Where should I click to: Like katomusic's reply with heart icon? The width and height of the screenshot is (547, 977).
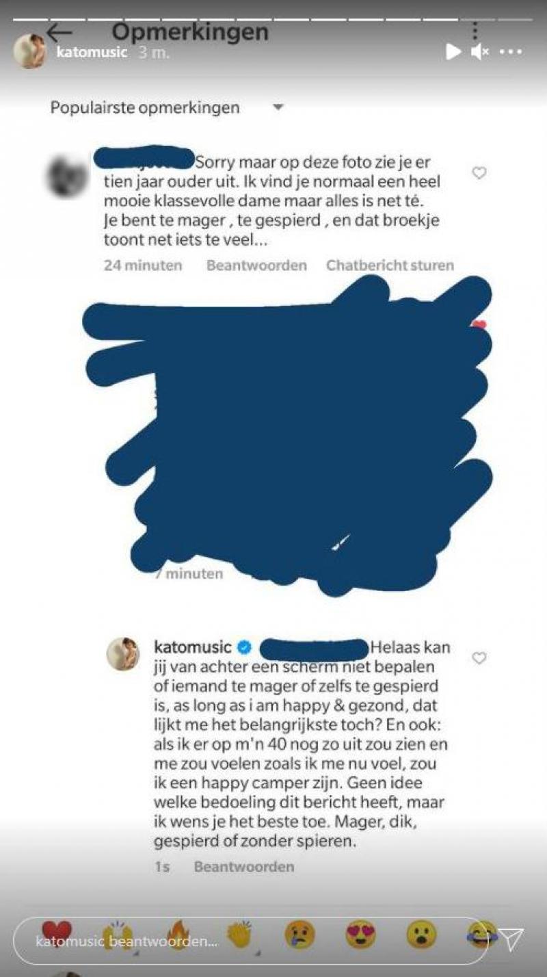(479, 658)
